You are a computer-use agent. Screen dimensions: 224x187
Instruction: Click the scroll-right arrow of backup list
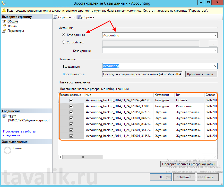coord(215,157)
